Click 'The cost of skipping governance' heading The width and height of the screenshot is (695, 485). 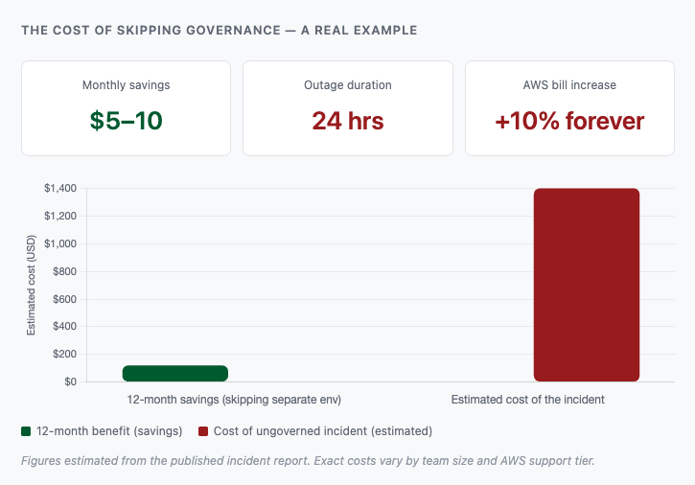click(x=219, y=30)
